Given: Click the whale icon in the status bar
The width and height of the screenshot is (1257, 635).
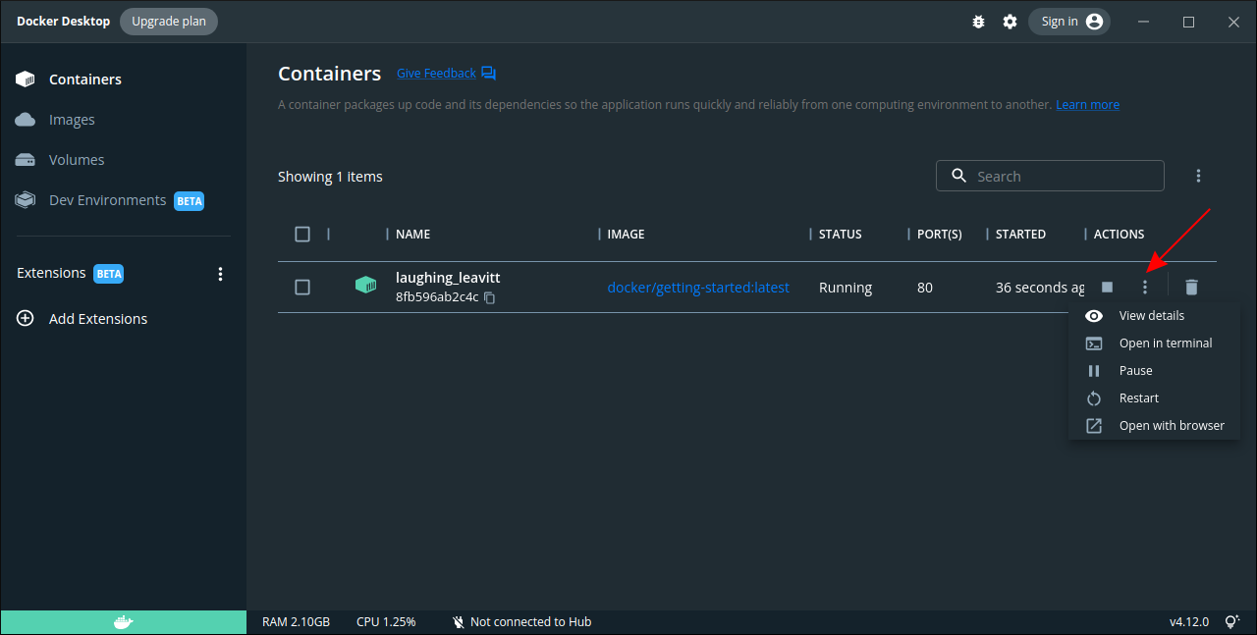Looking at the screenshot, I should coord(122,621).
